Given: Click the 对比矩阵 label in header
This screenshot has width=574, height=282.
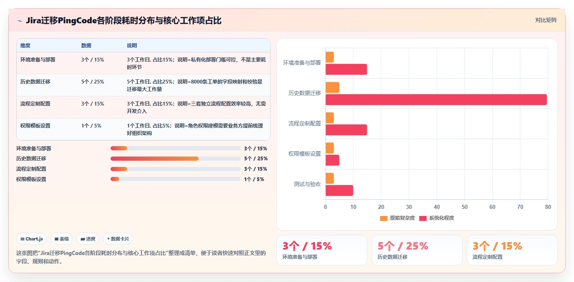Looking at the screenshot, I should [546, 20].
